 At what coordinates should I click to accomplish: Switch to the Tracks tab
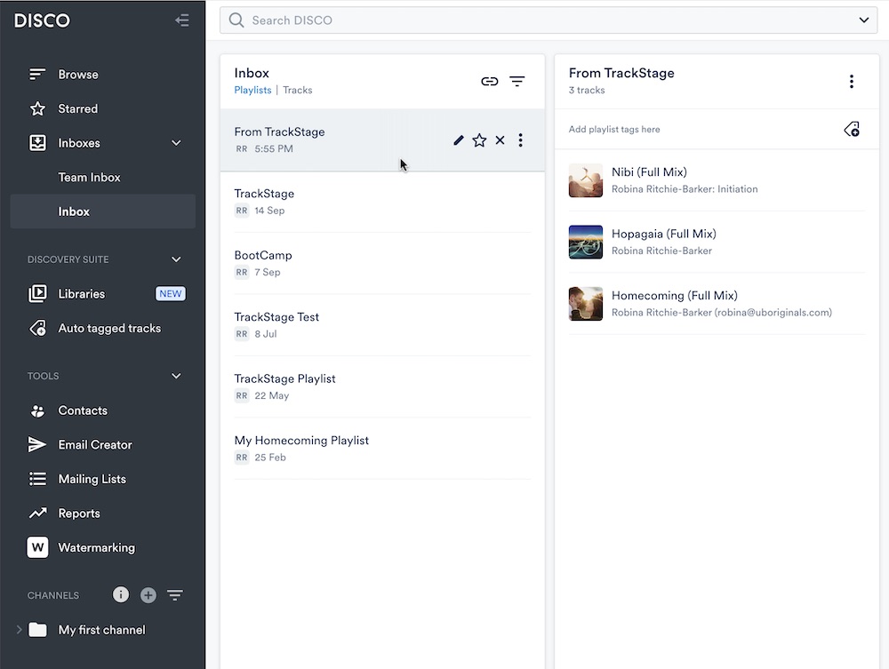[x=298, y=90]
